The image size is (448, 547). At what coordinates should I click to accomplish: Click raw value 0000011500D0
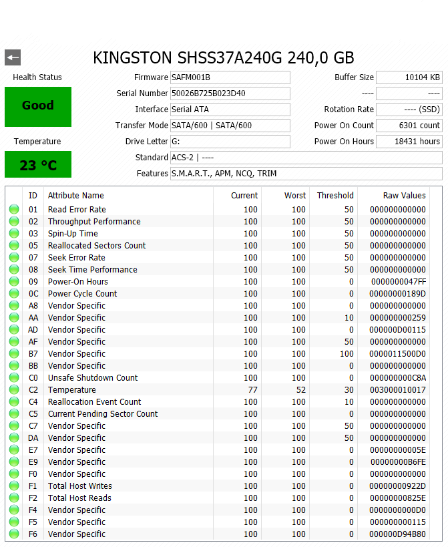tap(397, 354)
